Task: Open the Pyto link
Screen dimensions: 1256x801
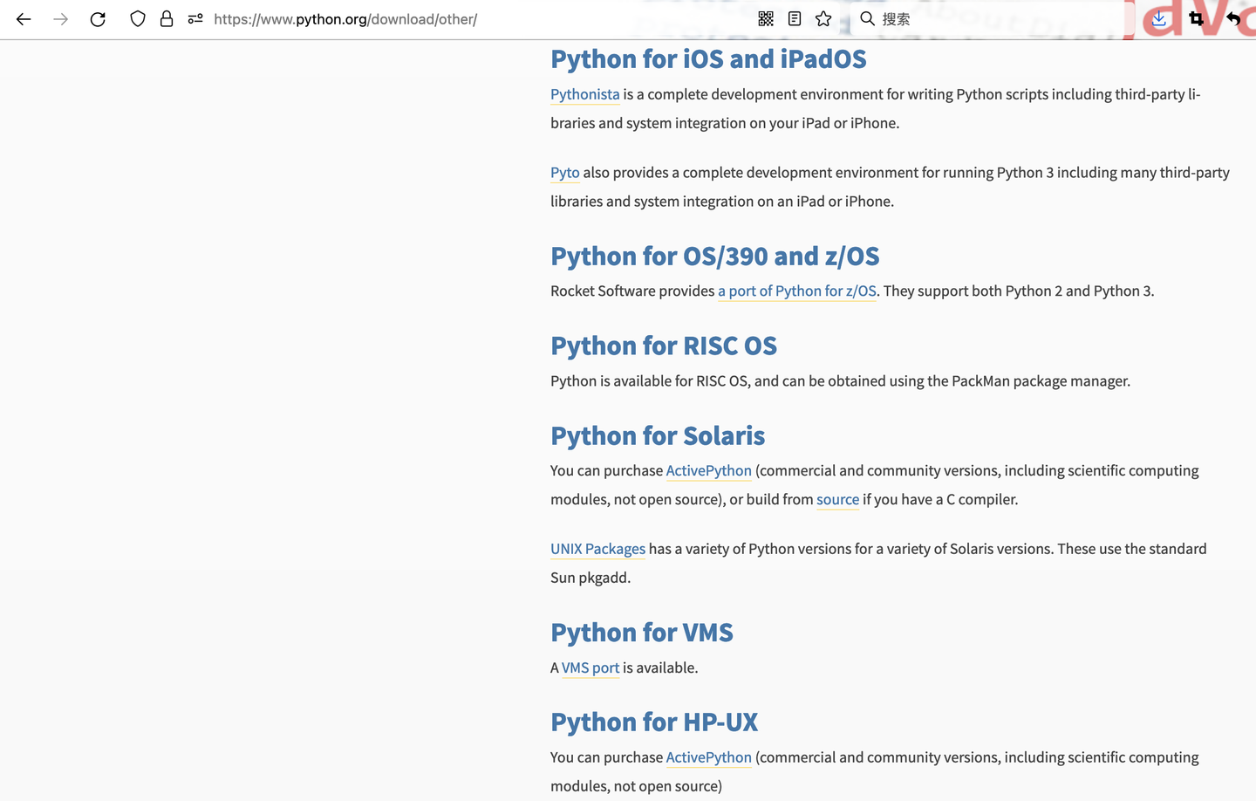Action: point(564,173)
